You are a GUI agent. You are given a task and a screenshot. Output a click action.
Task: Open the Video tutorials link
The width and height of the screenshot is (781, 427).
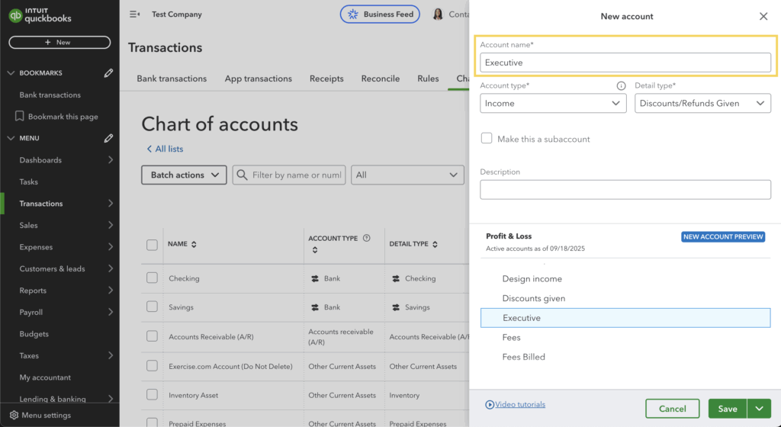[x=519, y=405]
